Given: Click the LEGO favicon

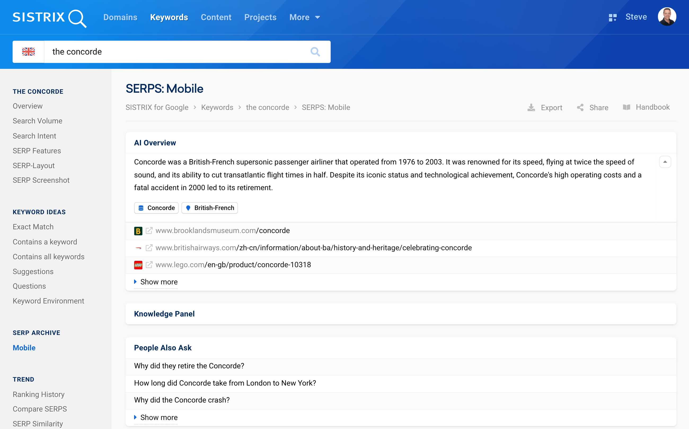Looking at the screenshot, I should coord(138,265).
